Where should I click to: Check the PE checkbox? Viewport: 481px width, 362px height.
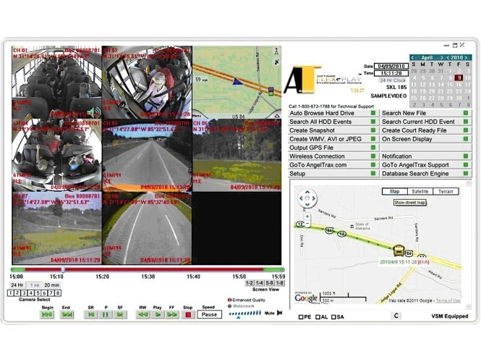pyautogui.click(x=301, y=317)
